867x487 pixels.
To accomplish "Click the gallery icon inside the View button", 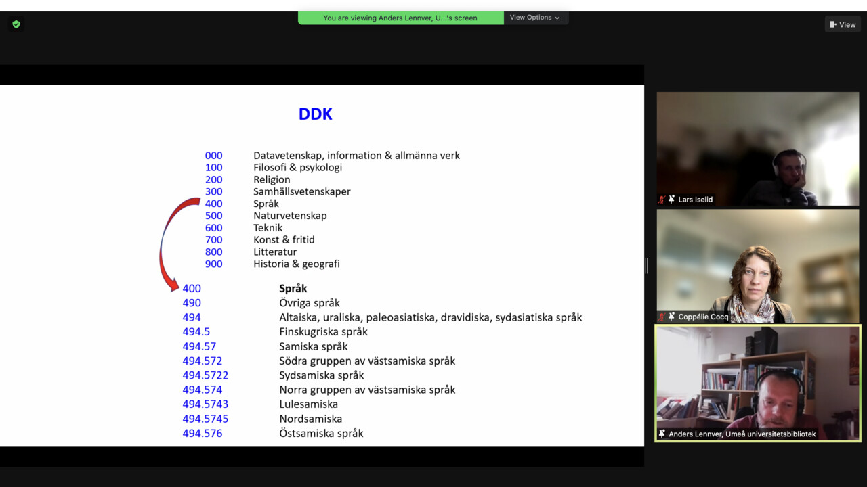I will 833,24.
